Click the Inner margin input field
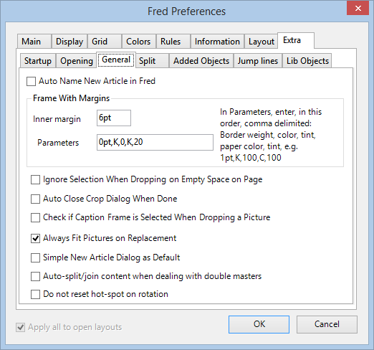374x350 pixels. [114, 118]
